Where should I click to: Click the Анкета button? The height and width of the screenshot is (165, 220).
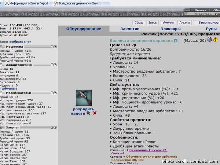tap(184, 23)
